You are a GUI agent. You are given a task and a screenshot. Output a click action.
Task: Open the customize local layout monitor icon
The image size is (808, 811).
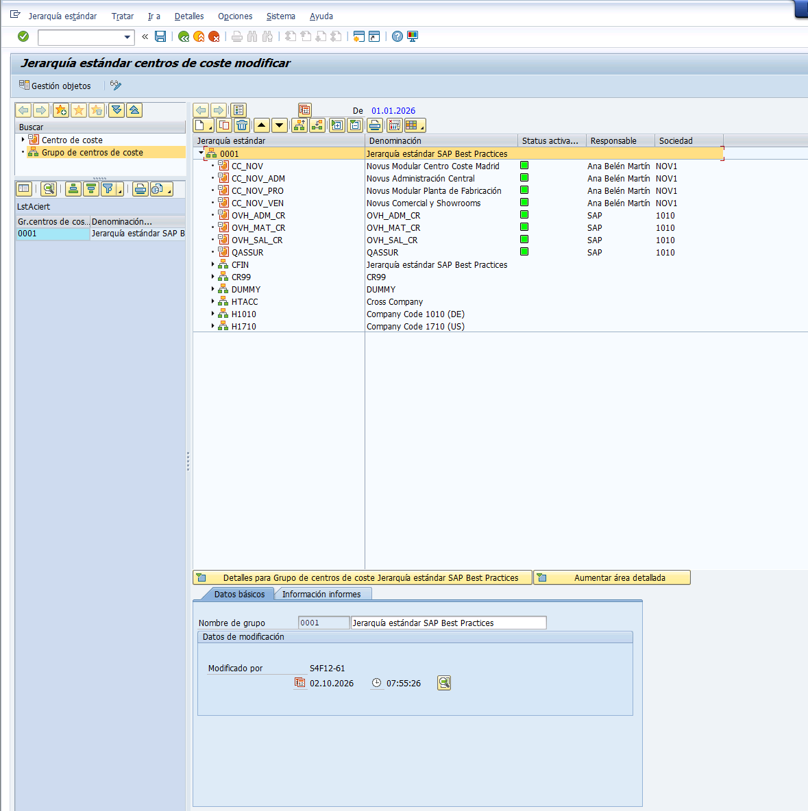[x=413, y=36]
